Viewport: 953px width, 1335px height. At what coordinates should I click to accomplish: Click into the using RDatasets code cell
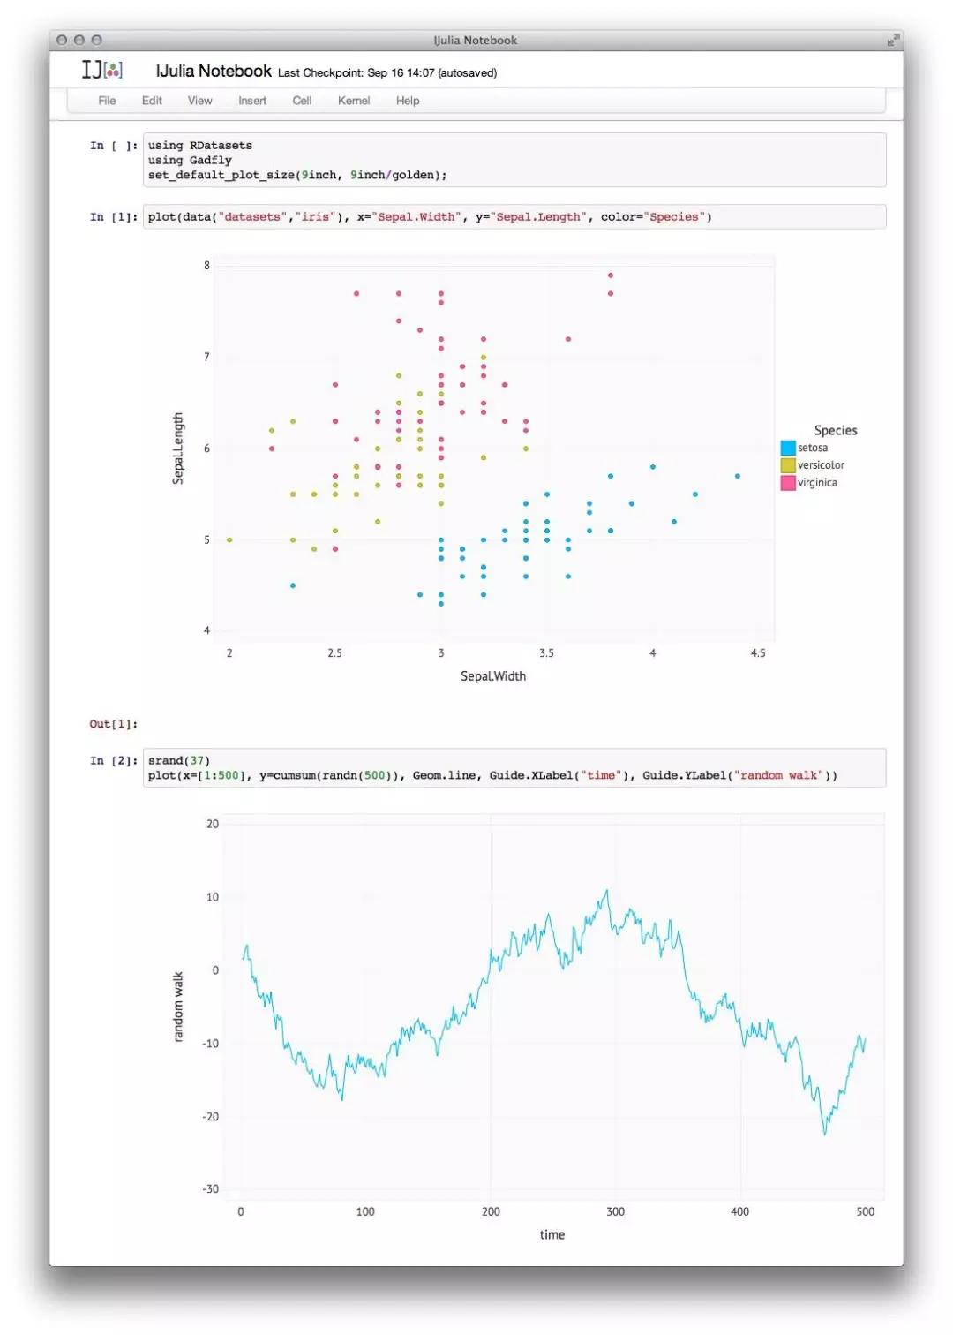tap(514, 160)
